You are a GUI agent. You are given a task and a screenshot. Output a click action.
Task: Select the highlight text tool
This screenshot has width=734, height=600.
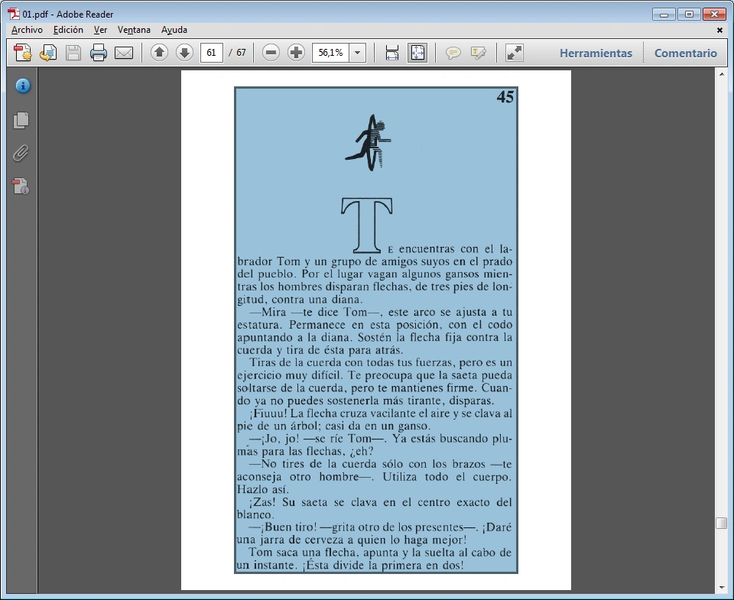pyautogui.click(x=478, y=53)
